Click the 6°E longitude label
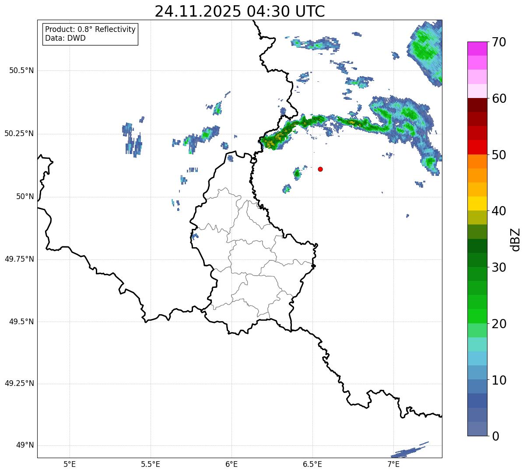This screenshot has height=473, width=526. point(231,464)
